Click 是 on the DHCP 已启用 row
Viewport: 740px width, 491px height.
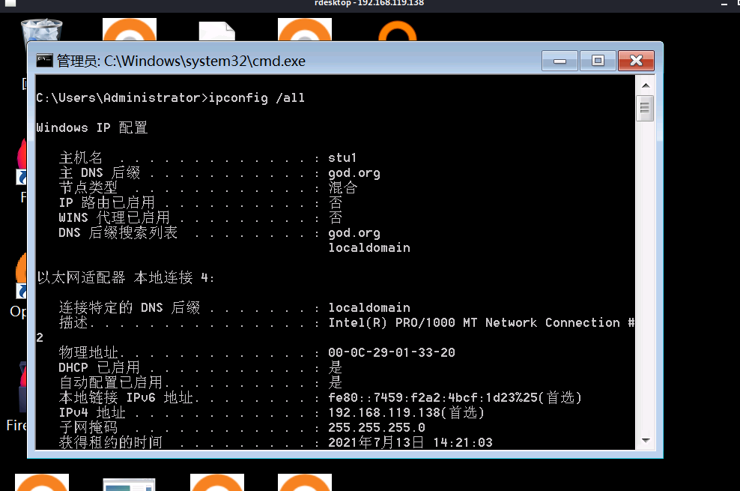click(336, 367)
